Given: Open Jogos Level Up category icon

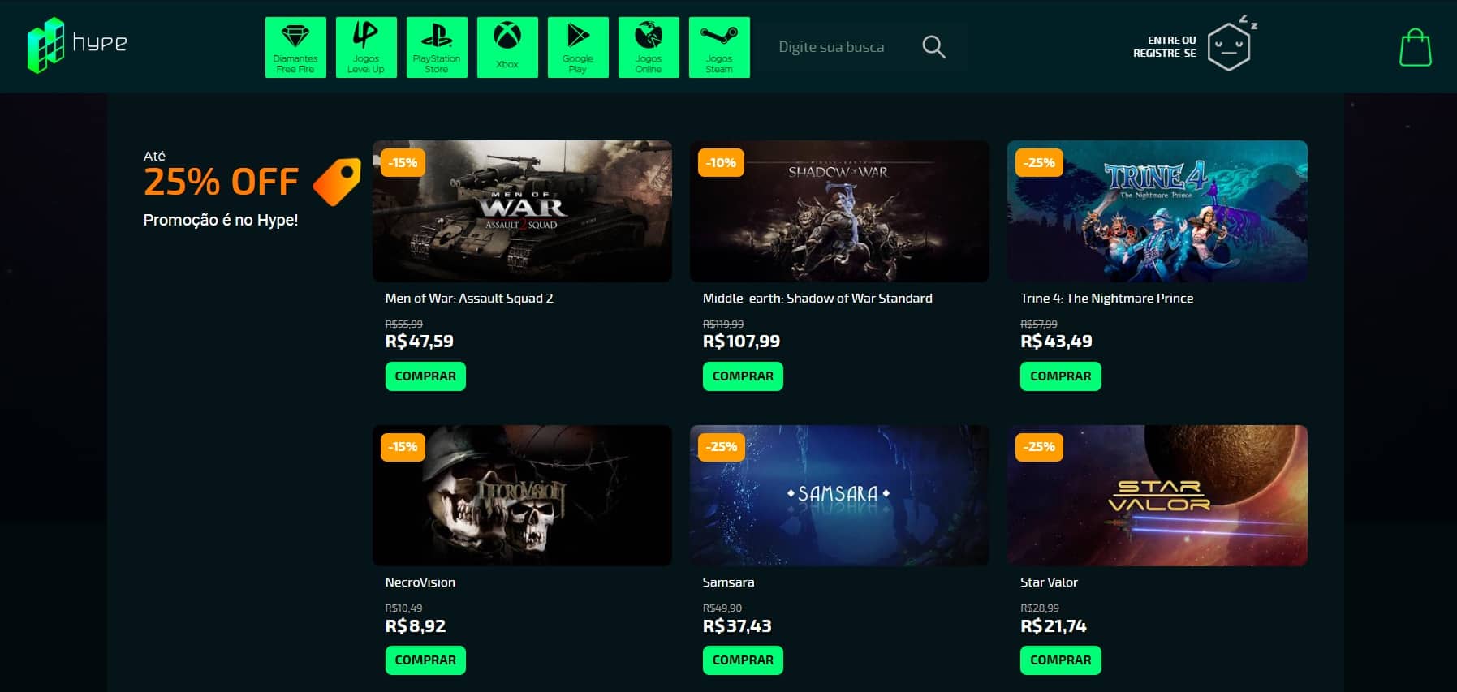Looking at the screenshot, I should [366, 47].
